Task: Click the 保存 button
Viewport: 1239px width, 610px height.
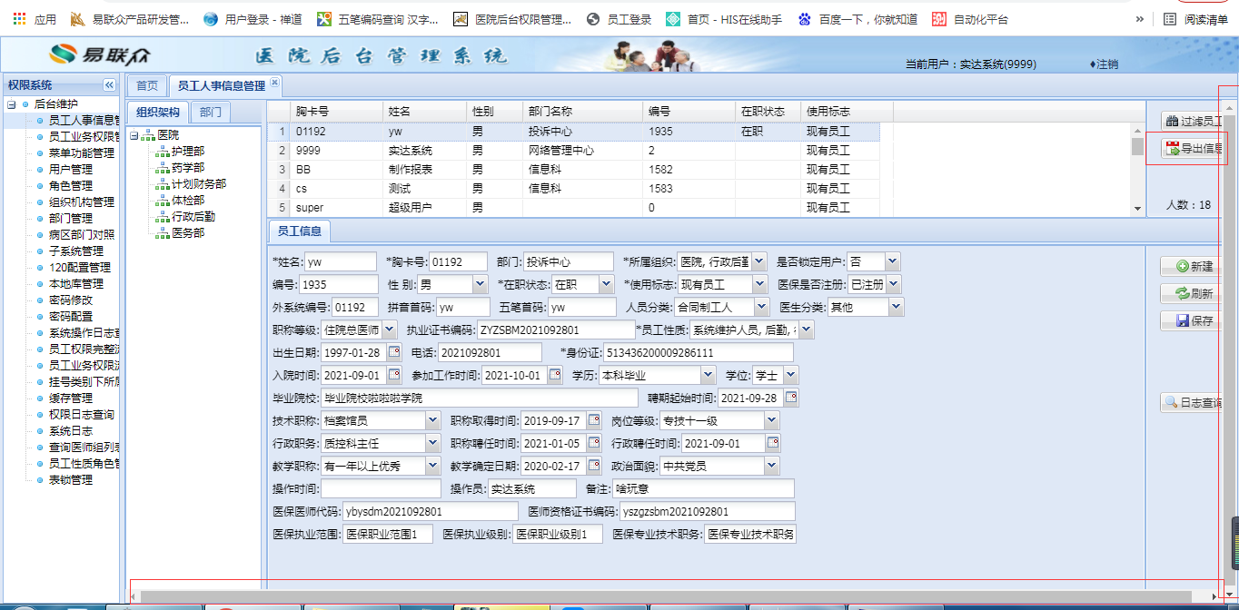Action: [x=1194, y=320]
